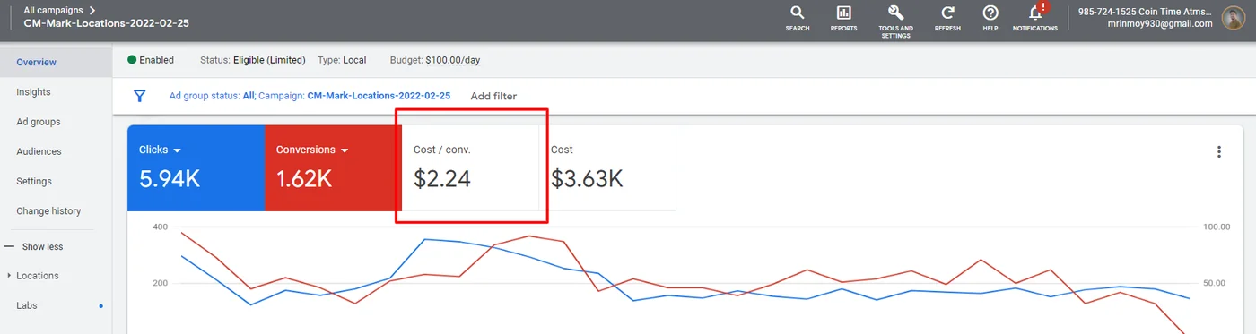Click the 5.94K clicks value
1256x334 pixels.
click(x=170, y=179)
